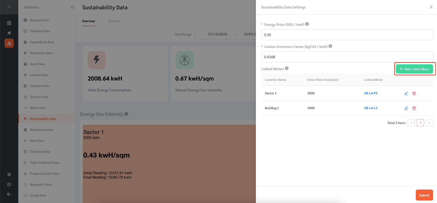Edit the Sector 1 linked meter
Image resolution: width=437 pixels, height=203 pixels.
(406, 93)
